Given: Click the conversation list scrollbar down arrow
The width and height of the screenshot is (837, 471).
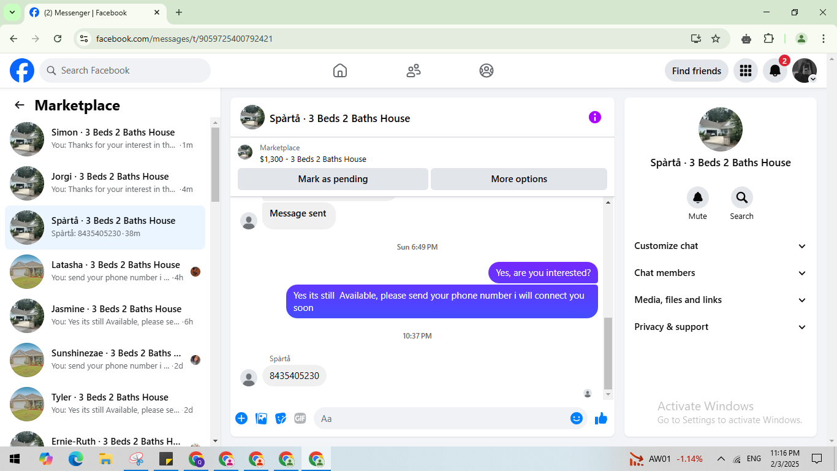Looking at the screenshot, I should [x=215, y=441].
